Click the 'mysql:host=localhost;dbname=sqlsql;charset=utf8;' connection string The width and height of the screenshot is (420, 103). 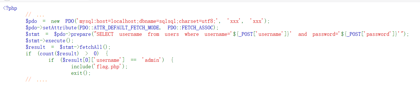147,21
